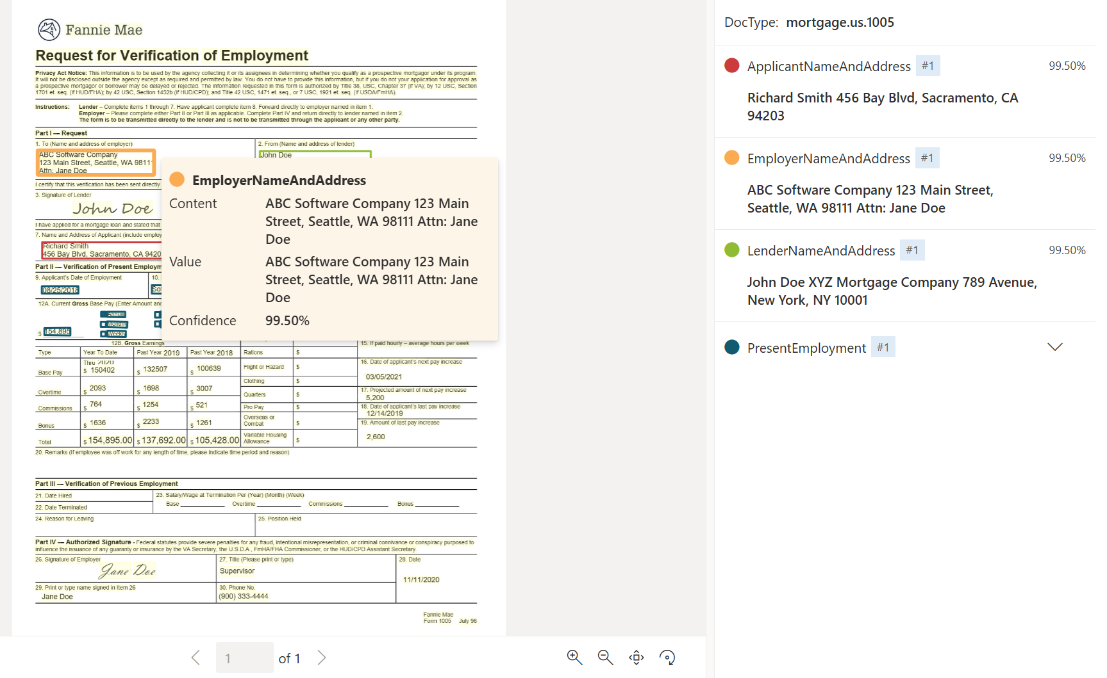Click the 99.50% confidence value for ApplicantNameAndAddress

pyautogui.click(x=1067, y=65)
